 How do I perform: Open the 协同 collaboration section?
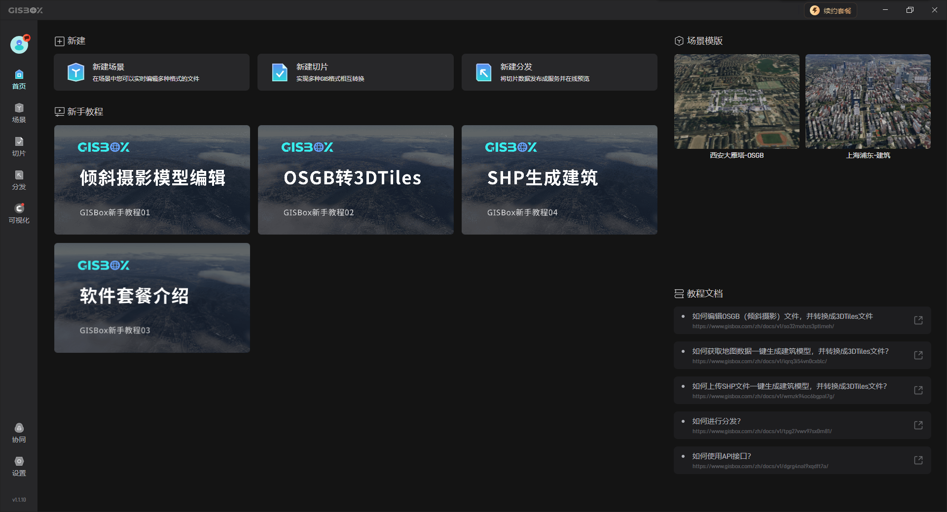pos(19,433)
